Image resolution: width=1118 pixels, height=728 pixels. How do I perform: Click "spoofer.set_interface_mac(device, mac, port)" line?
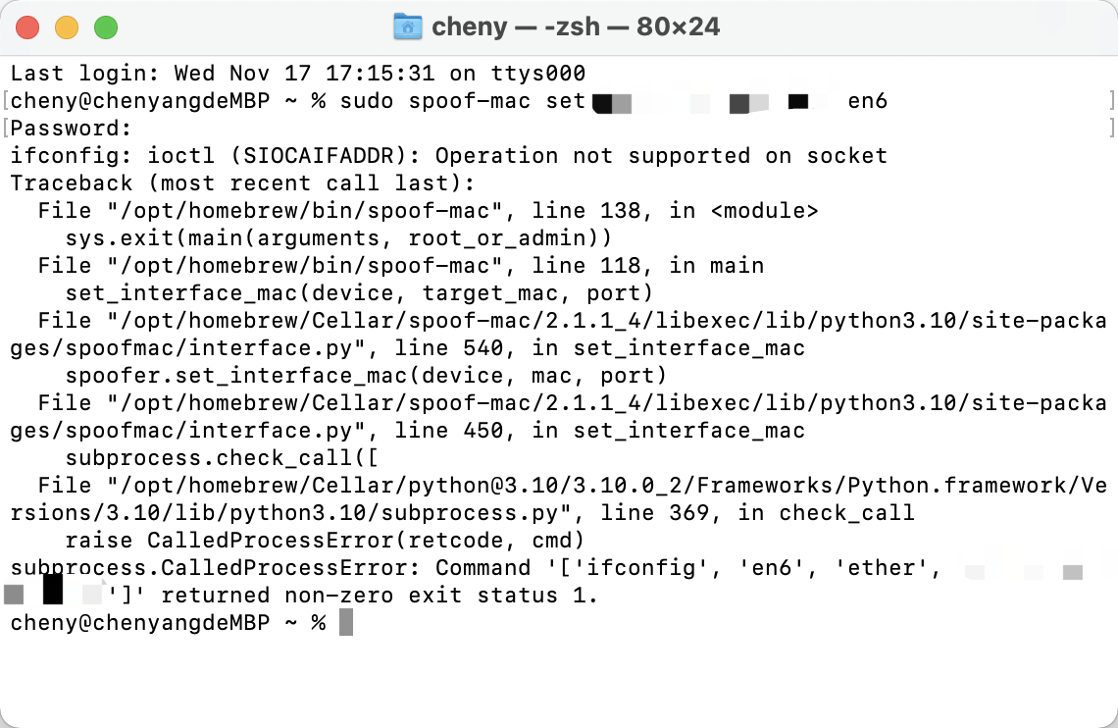(x=366, y=376)
